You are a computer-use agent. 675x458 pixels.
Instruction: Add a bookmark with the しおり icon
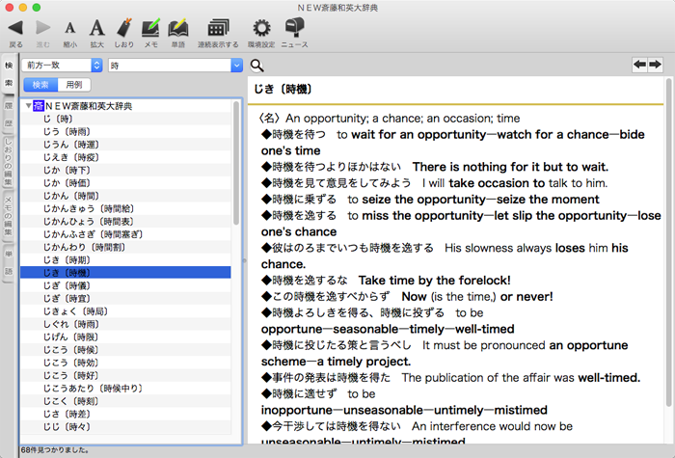point(124,28)
